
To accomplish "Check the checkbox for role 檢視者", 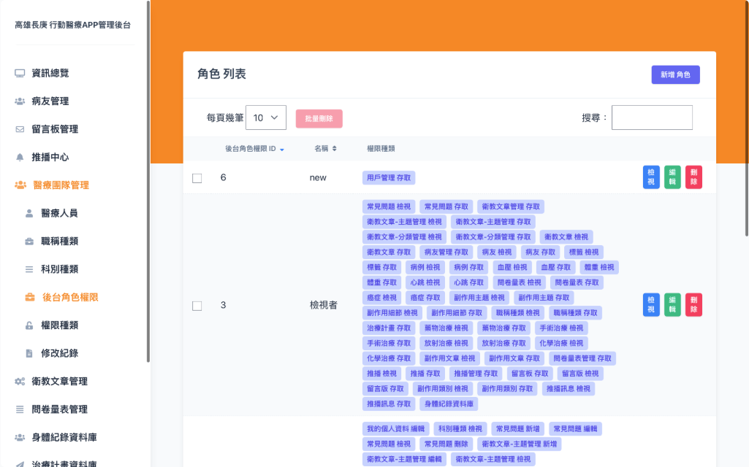I will (x=197, y=306).
